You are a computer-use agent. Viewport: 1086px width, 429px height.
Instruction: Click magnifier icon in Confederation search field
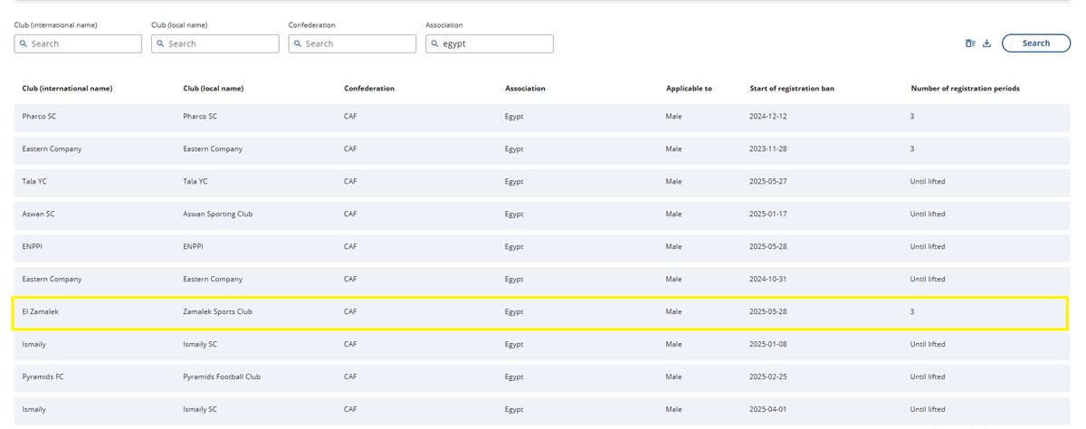pyautogui.click(x=299, y=43)
